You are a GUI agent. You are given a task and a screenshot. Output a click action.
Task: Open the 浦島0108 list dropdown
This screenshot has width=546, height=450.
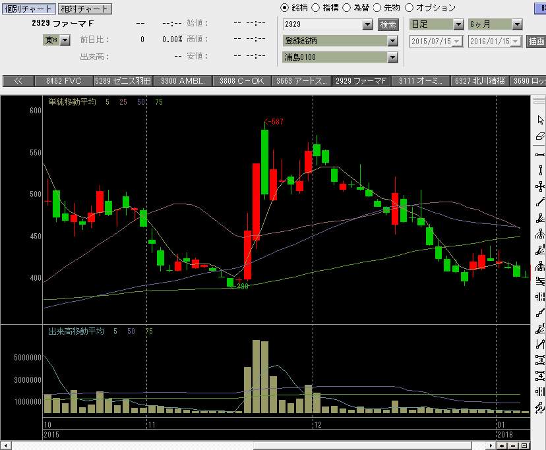(x=393, y=57)
